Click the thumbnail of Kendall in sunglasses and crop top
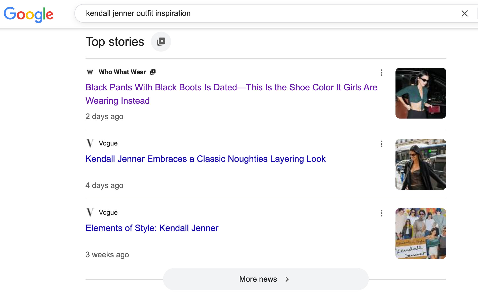Screen dimensions: 478x295 (x=420, y=93)
